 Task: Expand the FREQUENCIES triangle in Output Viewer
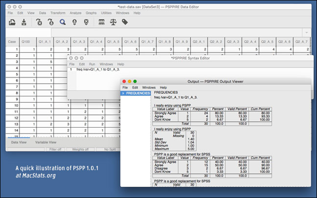click(123, 93)
